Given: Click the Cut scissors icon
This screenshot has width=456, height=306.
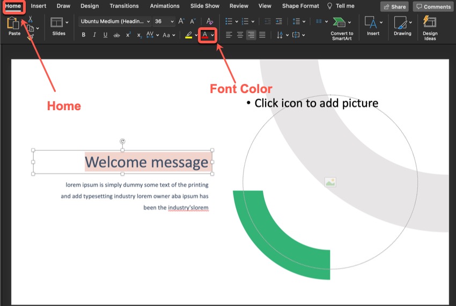Looking at the screenshot, I should coord(31,20).
